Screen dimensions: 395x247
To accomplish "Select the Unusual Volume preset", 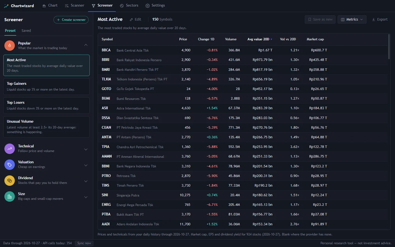I will coord(46,127).
